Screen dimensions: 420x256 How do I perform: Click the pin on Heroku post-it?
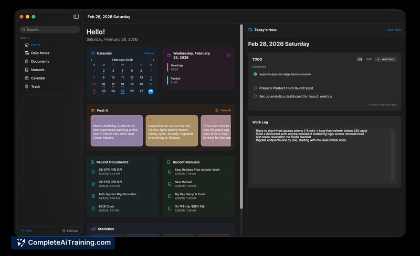pos(150,119)
